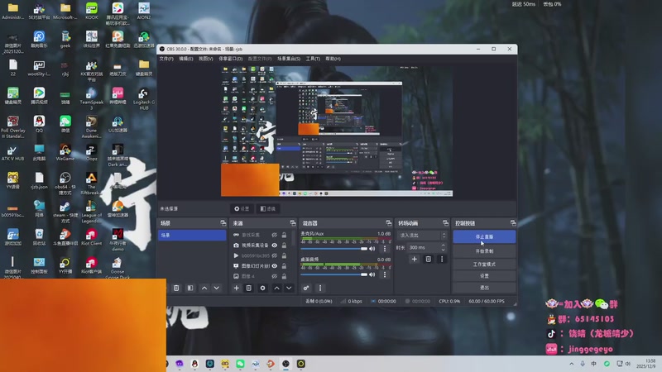662x372 pixels.
Task: Open the 桌面音频 channel options menu (three dots)
Action: (x=385, y=274)
